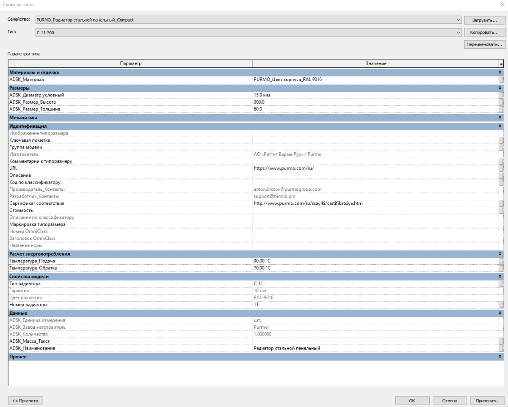
Task: Collapse the Размеры section chevron
Action: [500, 88]
